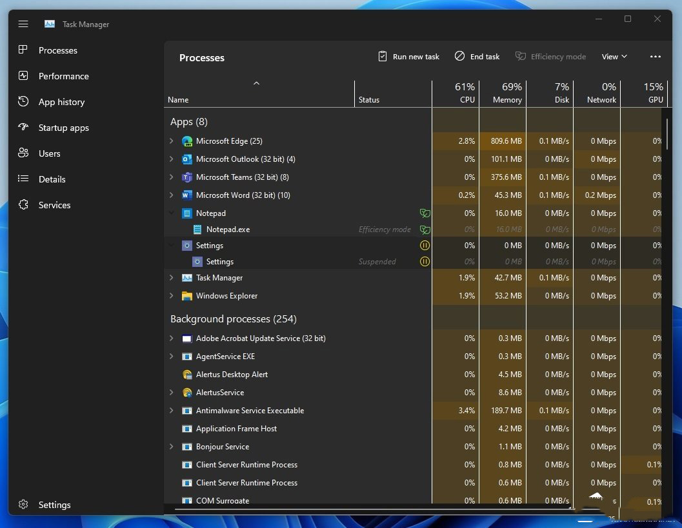
Task: Expand the Microsoft Edge (25) process group
Action: click(x=172, y=141)
